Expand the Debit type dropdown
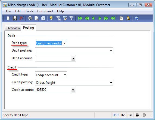The image size is (155, 120). pos(65,43)
